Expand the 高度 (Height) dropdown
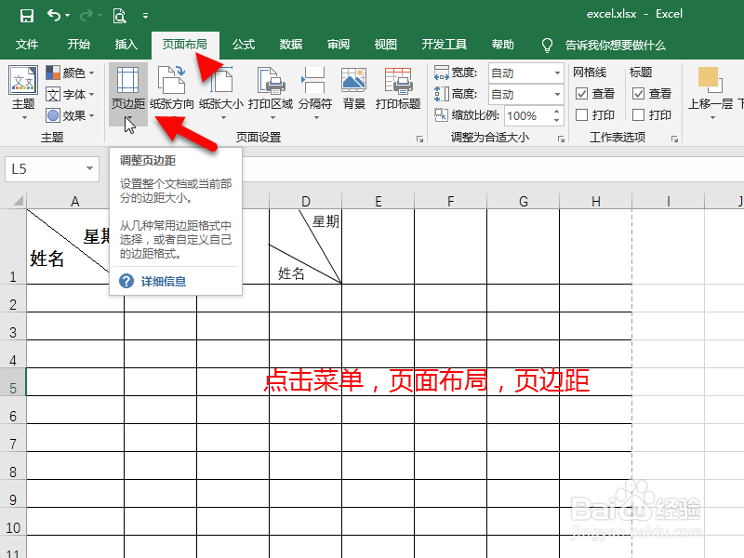The image size is (744, 558). point(558,94)
